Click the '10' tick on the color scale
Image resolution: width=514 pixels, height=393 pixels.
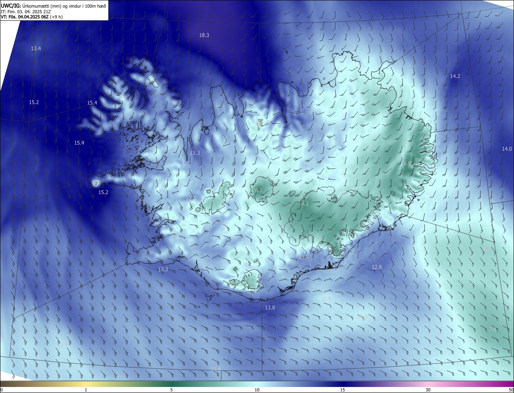pos(257,390)
